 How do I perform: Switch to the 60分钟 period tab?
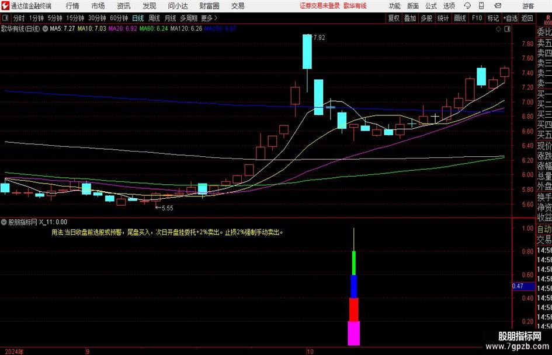tap(119, 18)
